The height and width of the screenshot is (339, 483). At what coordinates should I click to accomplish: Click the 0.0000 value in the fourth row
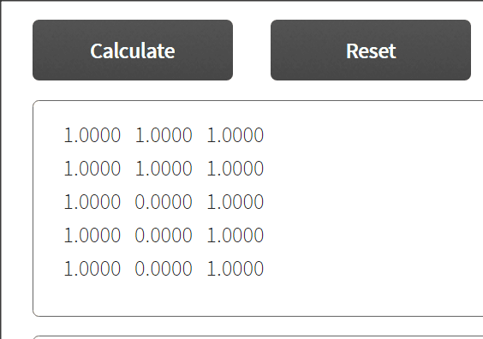[164, 235]
